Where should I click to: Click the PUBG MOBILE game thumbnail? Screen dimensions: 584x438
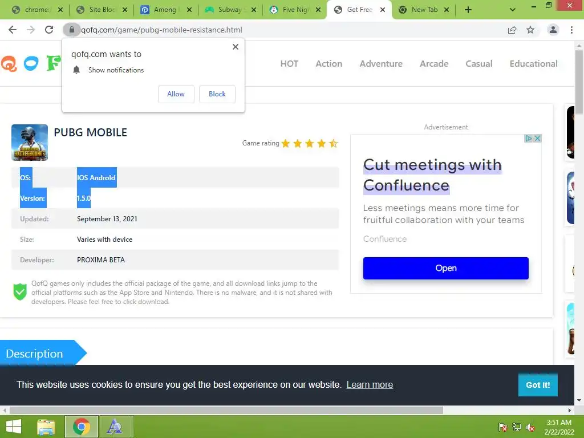pyautogui.click(x=30, y=143)
